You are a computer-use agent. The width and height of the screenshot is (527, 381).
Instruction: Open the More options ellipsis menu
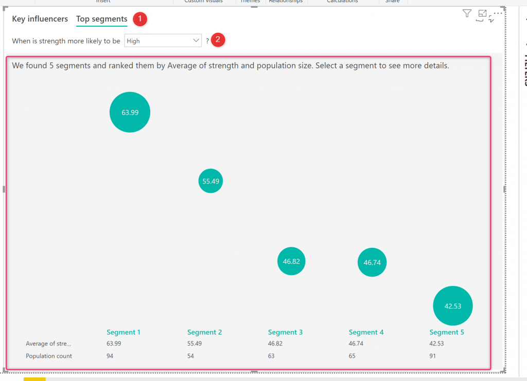pos(497,12)
